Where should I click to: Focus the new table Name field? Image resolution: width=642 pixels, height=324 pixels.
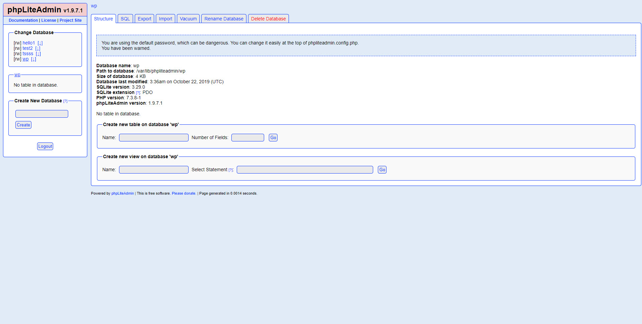[154, 138]
